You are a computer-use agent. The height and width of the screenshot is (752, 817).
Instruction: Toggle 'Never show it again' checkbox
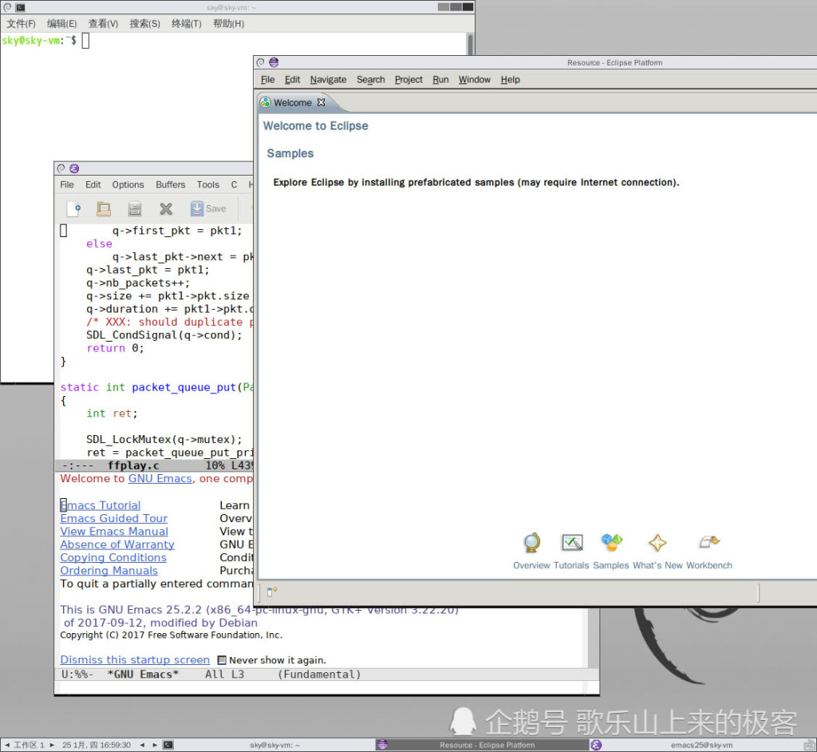click(x=222, y=660)
